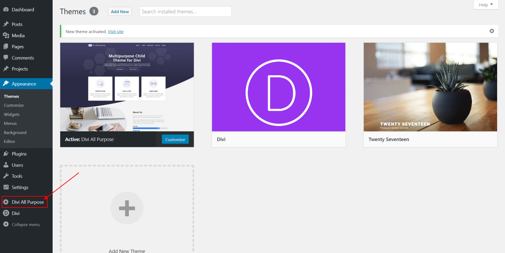This screenshot has width=505, height=253.
Task: Click the Twenty Seventeen theme name label
Action: tap(389, 139)
